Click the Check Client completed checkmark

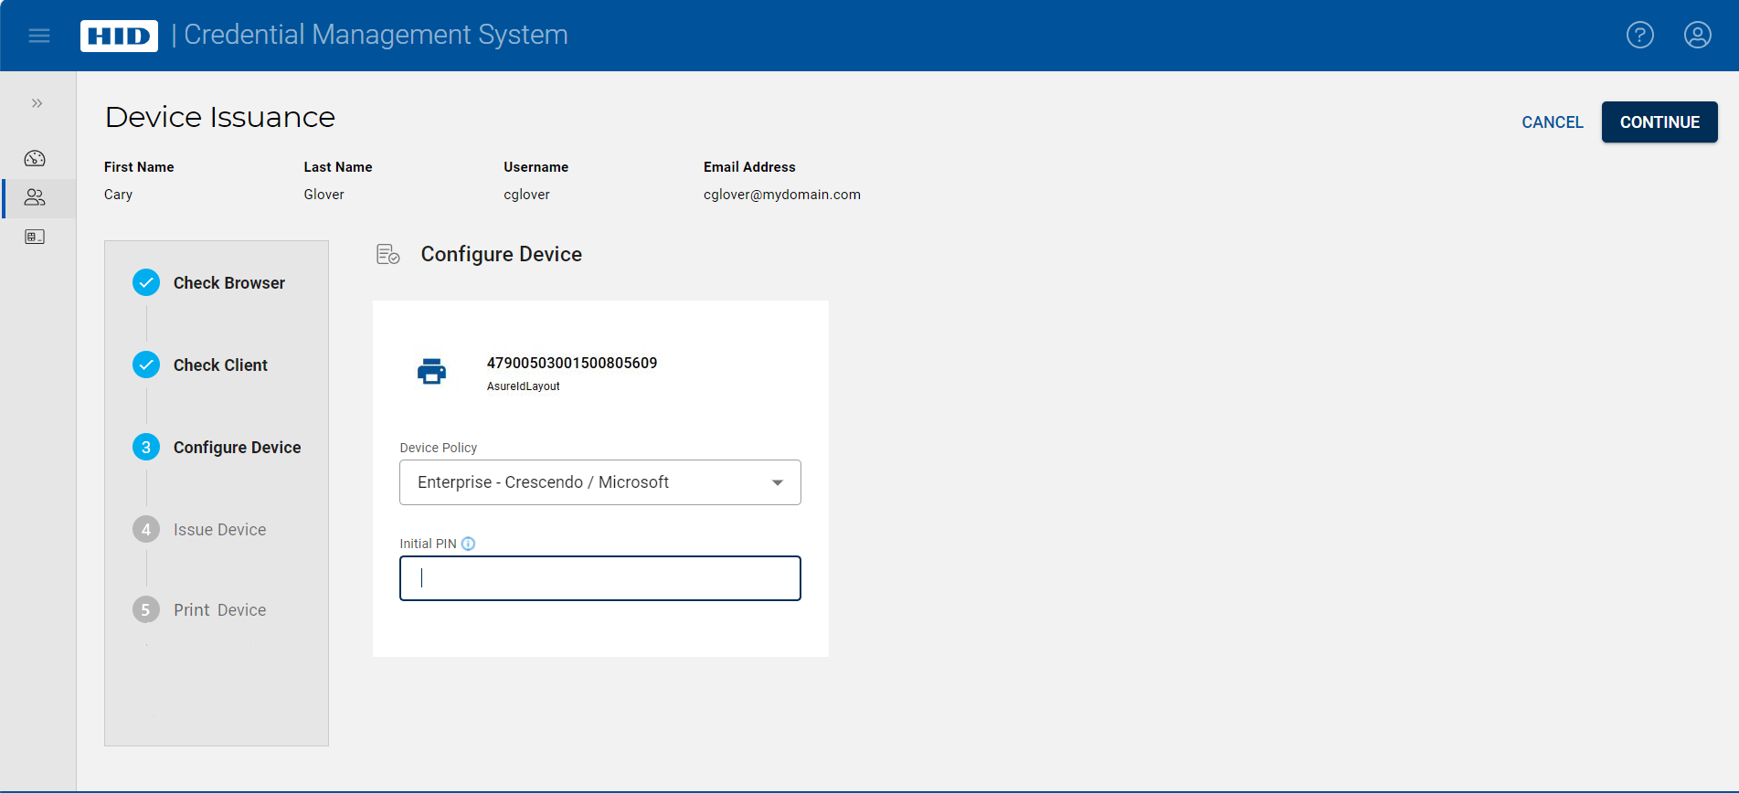[x=146, y=365]
